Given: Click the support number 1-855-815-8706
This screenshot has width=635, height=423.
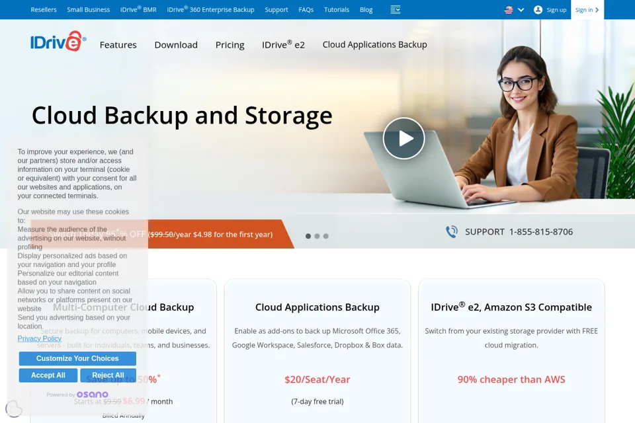Looking at the screenshot, I should click(x=541, y=231).
